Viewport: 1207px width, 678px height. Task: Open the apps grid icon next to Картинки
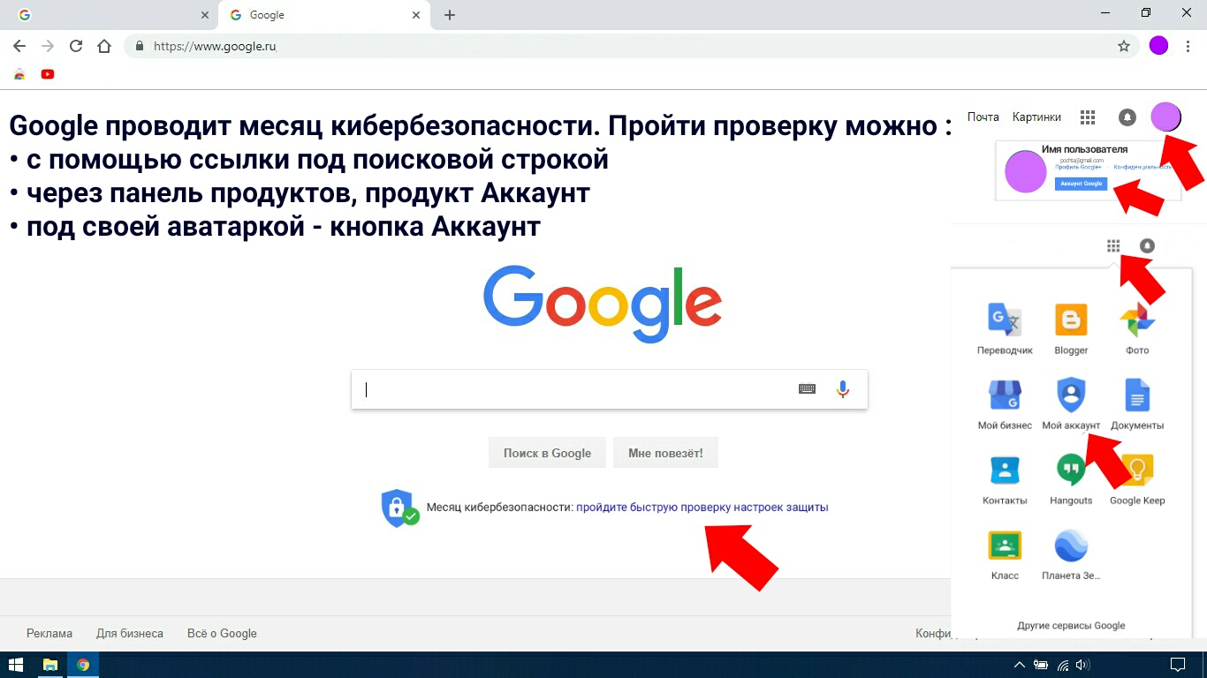[1088, 117]
